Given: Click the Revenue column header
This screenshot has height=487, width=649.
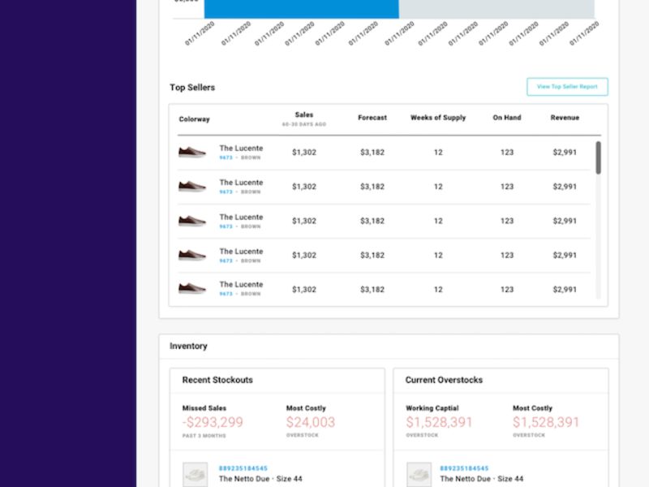Looking at the screenshot, I should 565,118.
